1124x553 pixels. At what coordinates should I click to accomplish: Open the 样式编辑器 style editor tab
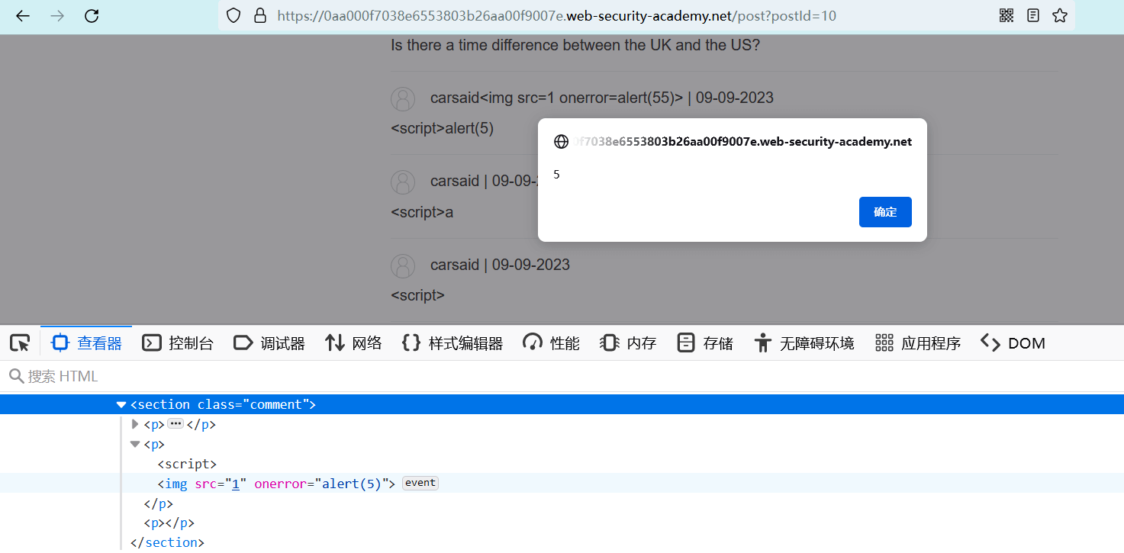pyautogui.click(x=452, y=343)
